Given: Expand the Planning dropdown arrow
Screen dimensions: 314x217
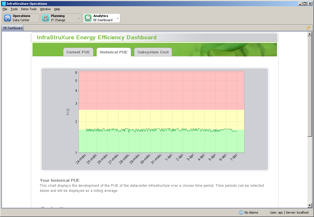Looking at the screenshot, I should click(79, 19).
